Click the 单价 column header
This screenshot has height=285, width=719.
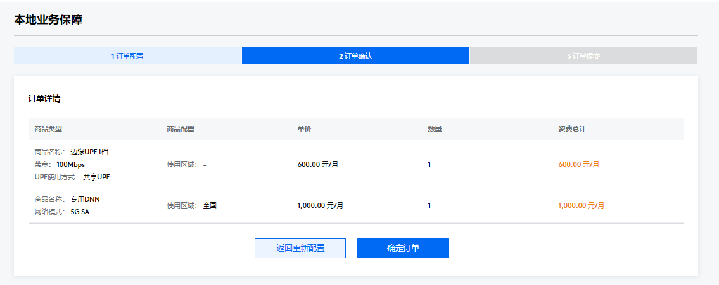[304, 129]
